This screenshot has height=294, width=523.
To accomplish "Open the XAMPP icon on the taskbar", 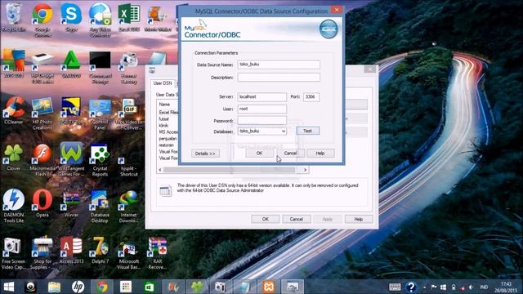I will pos(269,287).
